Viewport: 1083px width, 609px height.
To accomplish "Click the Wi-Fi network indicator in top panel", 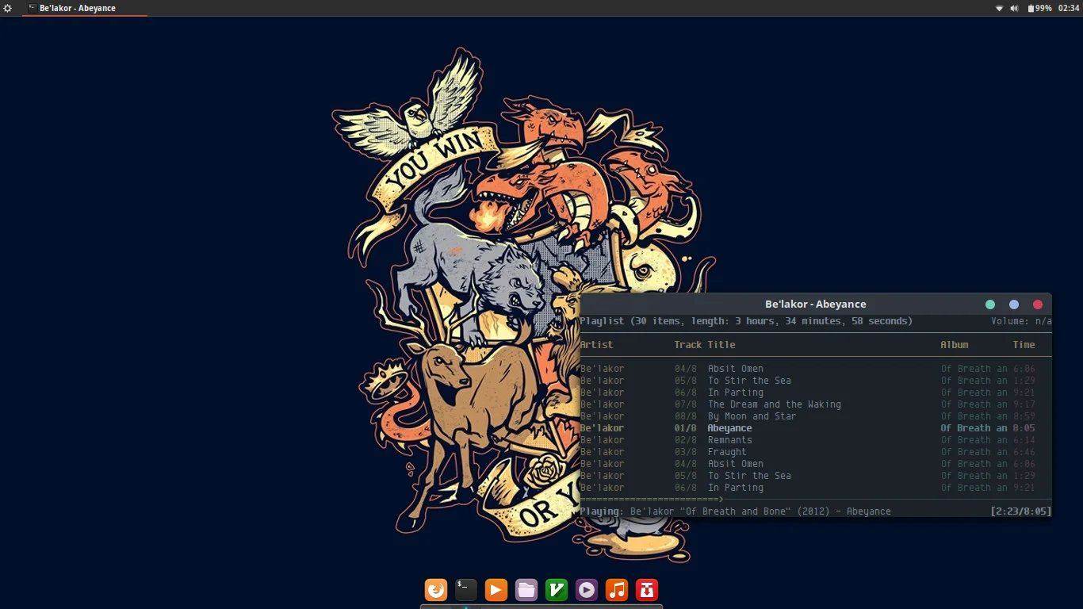I will click(1000, 8).
